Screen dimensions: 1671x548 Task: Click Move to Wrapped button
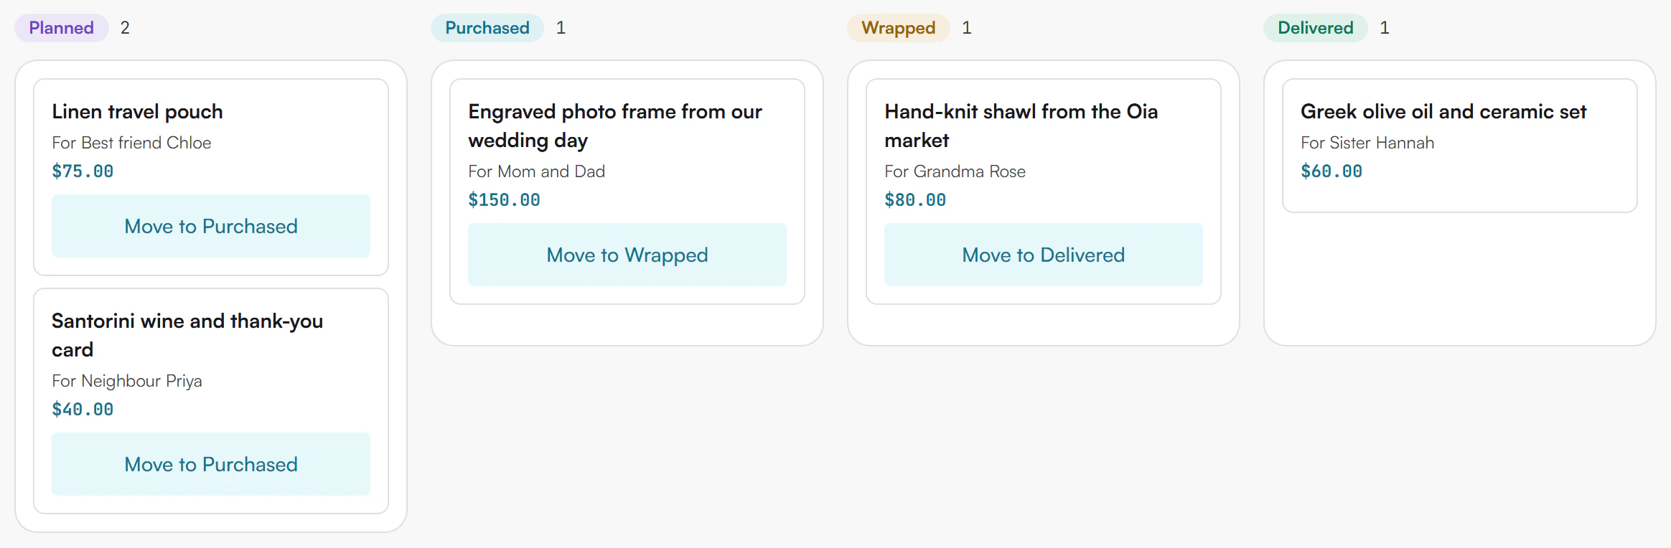pos(627,255)
